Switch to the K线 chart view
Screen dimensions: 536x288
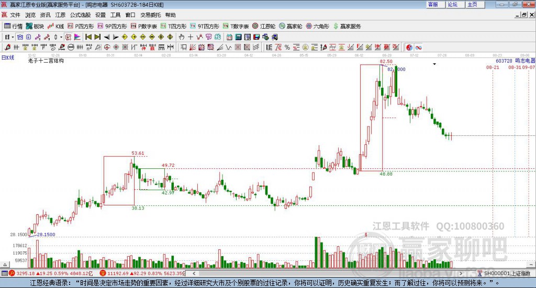click(x=55, y=26)
